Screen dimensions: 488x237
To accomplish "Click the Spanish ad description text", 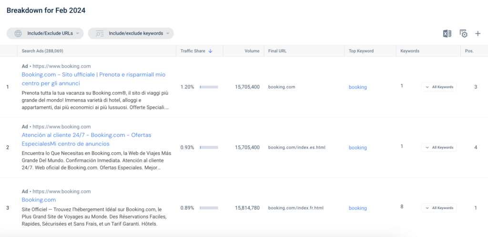I will (96, 161).
